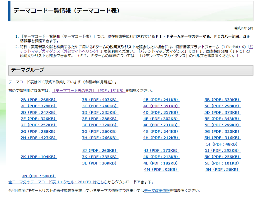Follow the パテントマップガイダンス external site link
This screenshot has height=200, width=256.
point(60,51)
